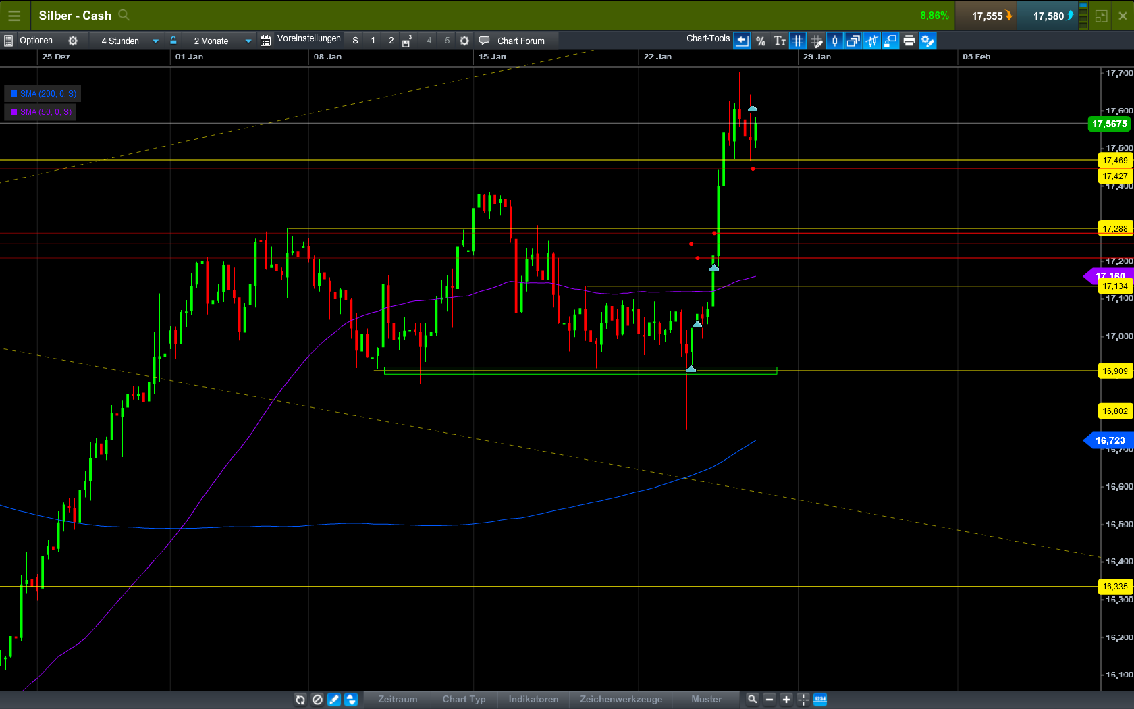1134x709 pixels.
Task: Click the Chart Forum button
Action: [x=516, y=40]
